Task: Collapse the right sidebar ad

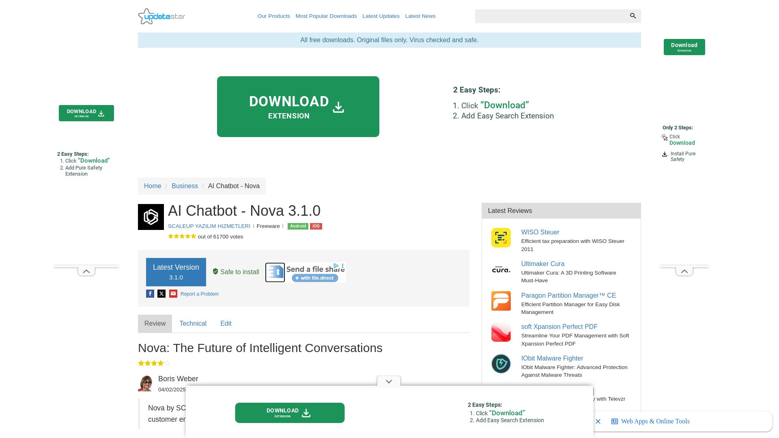Action: [x=684, y=271]
